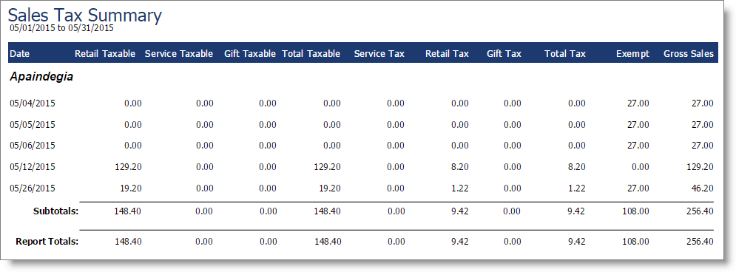This screenshot has width=736, height=272.
Task: Click Retail Taxable 0.00 in 05/04/2015 row
Action: [x=133, y=103]
